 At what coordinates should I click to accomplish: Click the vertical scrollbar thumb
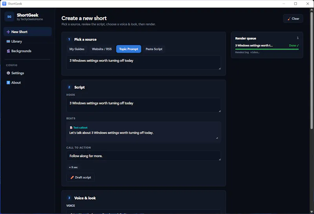(311, 70)
